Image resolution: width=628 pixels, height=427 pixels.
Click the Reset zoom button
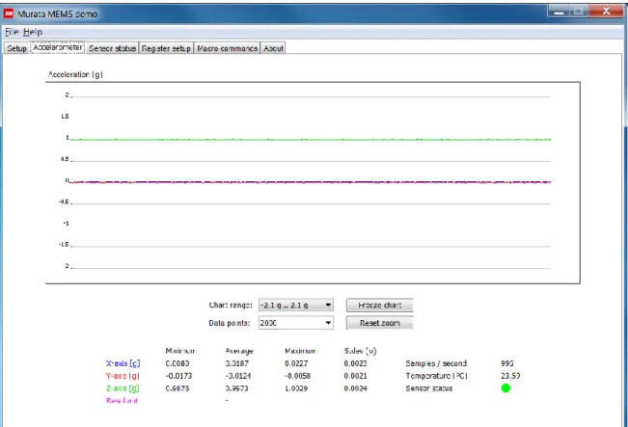pos(379,323)
